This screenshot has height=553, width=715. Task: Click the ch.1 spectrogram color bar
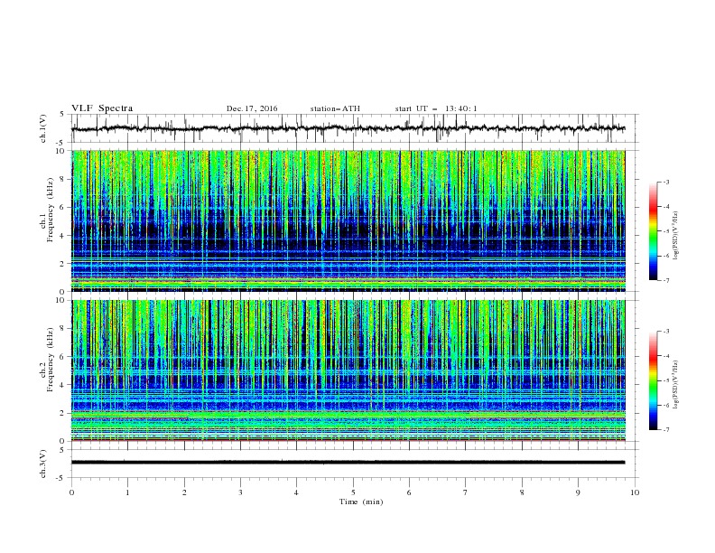pos(653,231)
